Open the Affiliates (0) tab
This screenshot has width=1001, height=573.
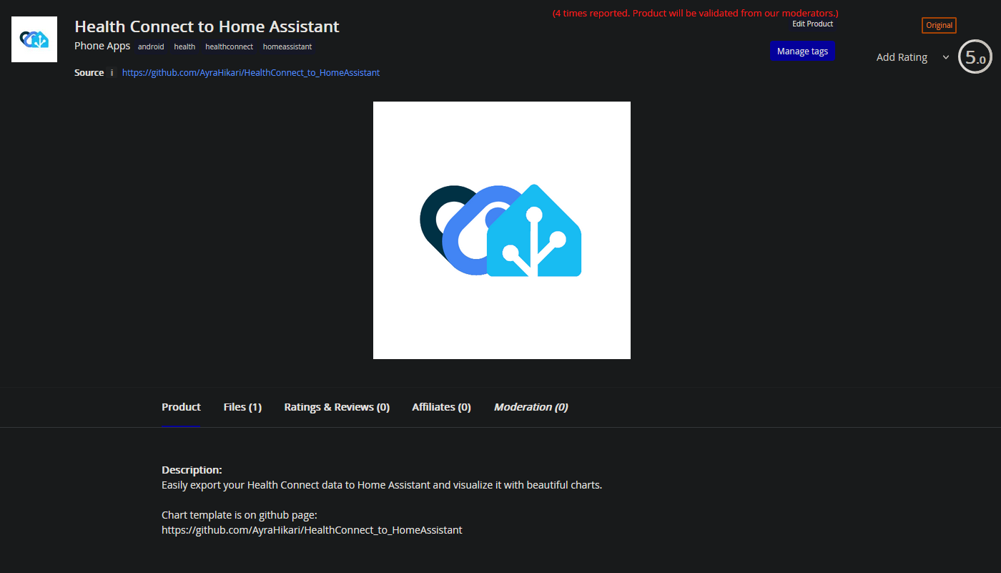pos(441,407)
